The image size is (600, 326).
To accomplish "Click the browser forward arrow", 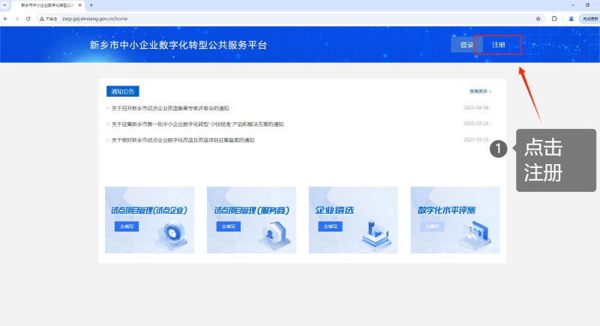I will click(x=16, y=18).
